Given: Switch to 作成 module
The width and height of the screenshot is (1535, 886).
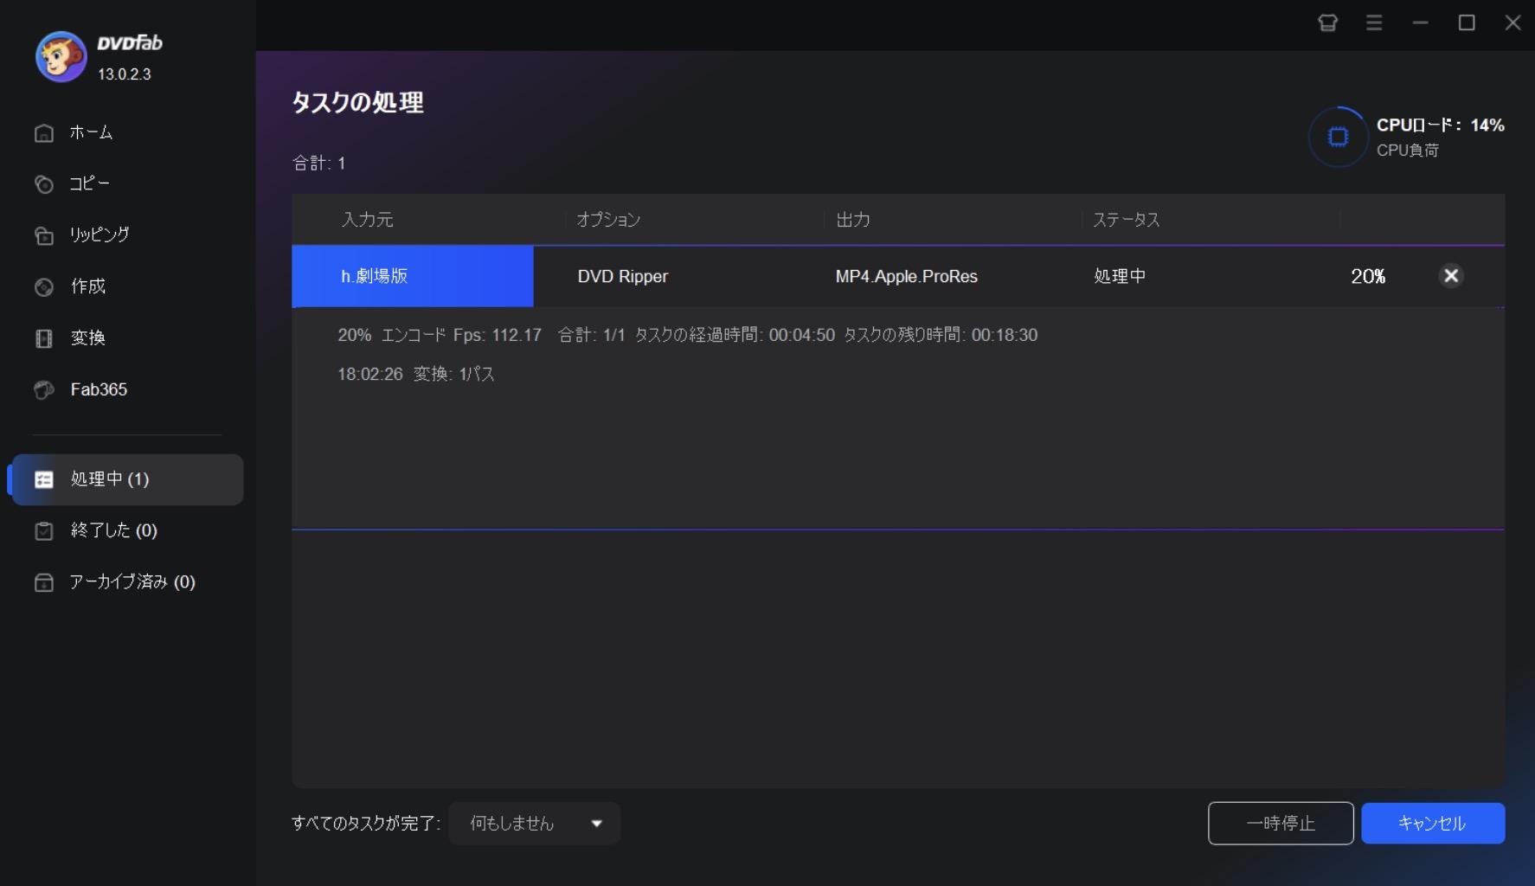Looking at the screenshot, I should click(87, 286).
